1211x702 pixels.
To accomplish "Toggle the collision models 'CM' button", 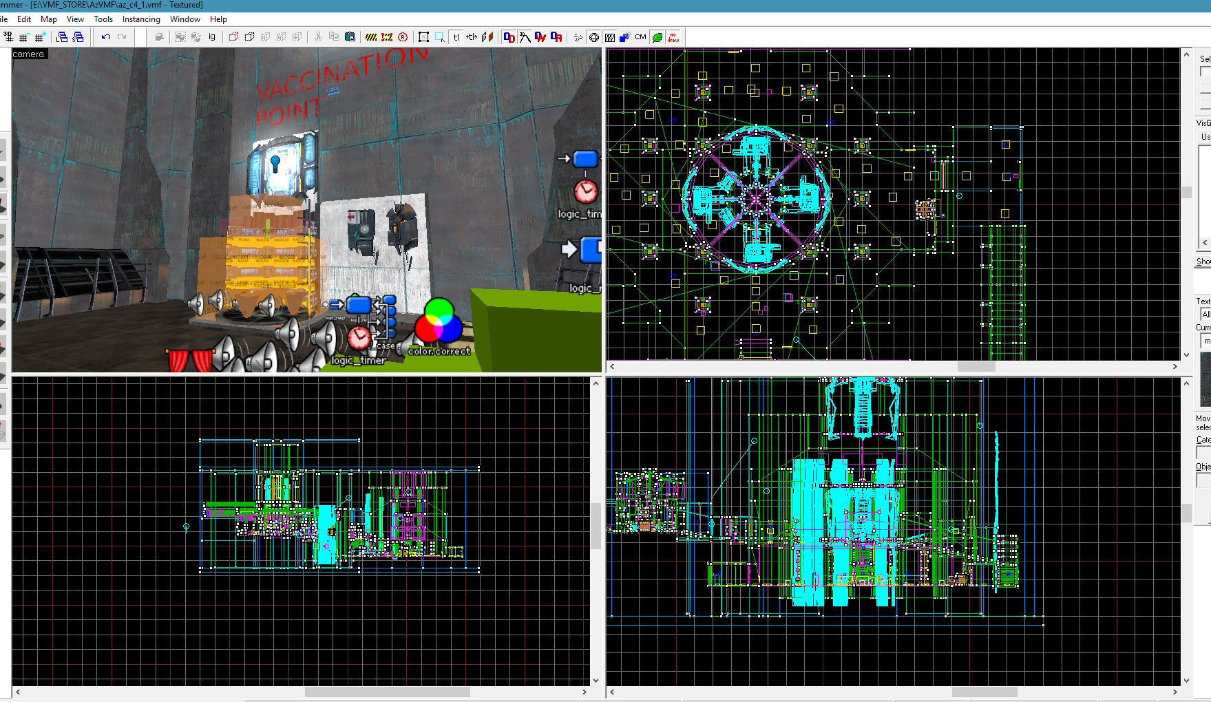I will (641, 37).
